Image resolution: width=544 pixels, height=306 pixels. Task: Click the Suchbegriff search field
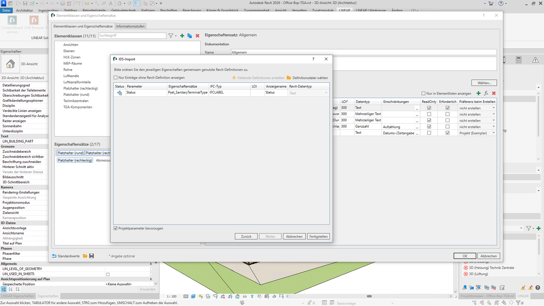tap(132, 35)
